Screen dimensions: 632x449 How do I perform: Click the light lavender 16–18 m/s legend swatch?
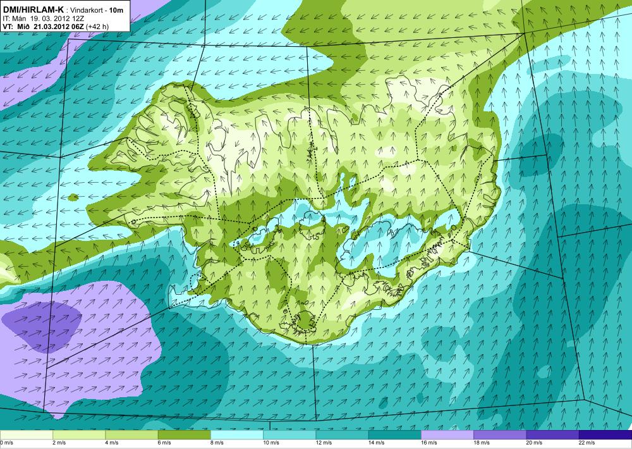(447, 435)
